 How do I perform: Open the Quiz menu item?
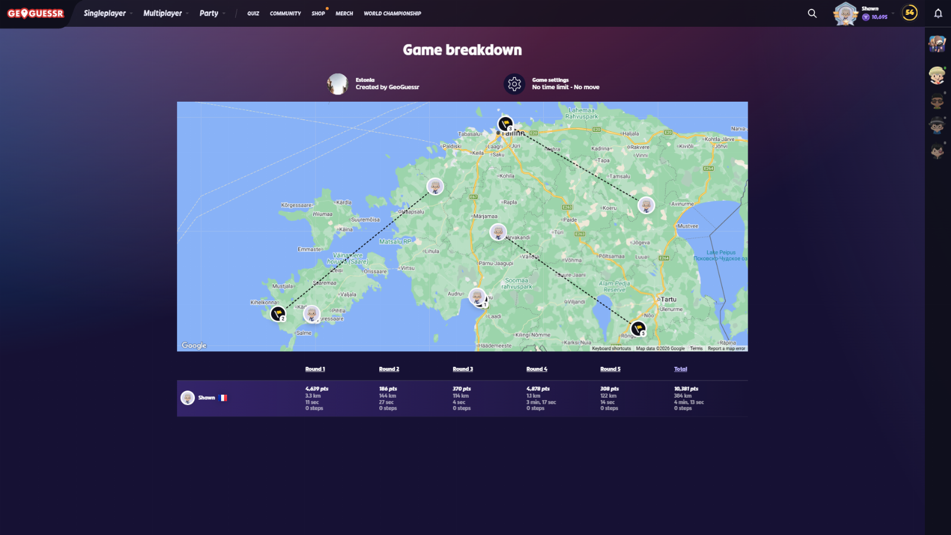253,13
